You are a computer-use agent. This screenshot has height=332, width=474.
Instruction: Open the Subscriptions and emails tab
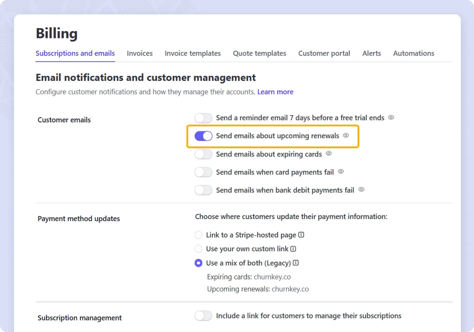(x=75, y=53)
